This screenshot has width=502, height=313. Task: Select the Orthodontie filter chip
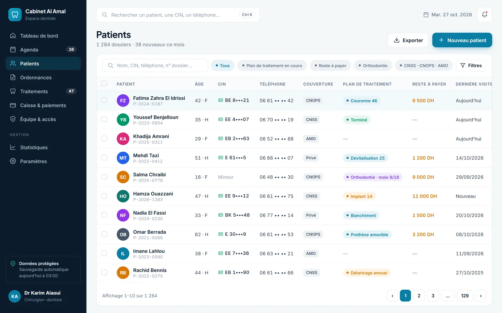pos(373,65)
